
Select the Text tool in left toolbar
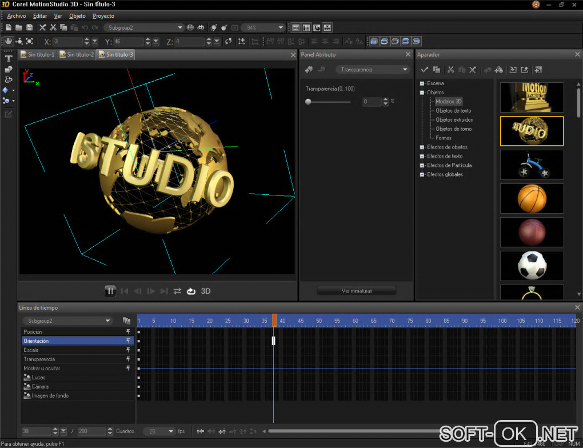9,59
